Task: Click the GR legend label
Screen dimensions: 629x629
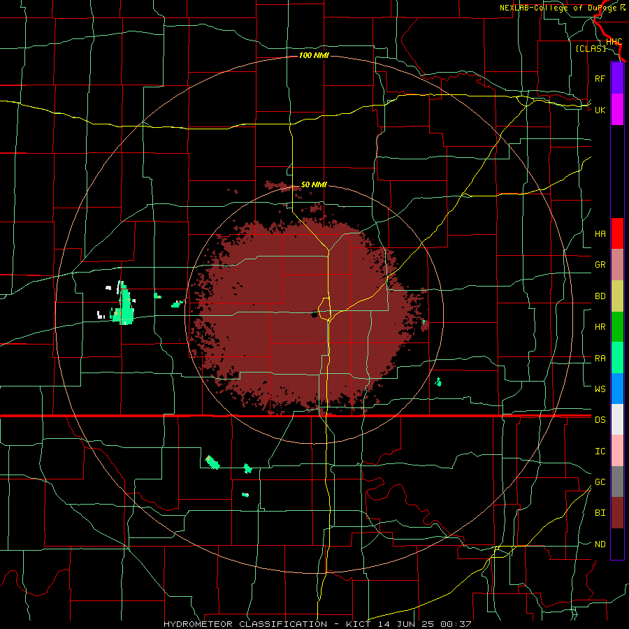Action: pyautogui.click(x=600, y=265)
